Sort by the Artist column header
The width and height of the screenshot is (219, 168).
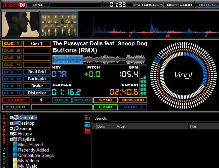pos(152,126)
